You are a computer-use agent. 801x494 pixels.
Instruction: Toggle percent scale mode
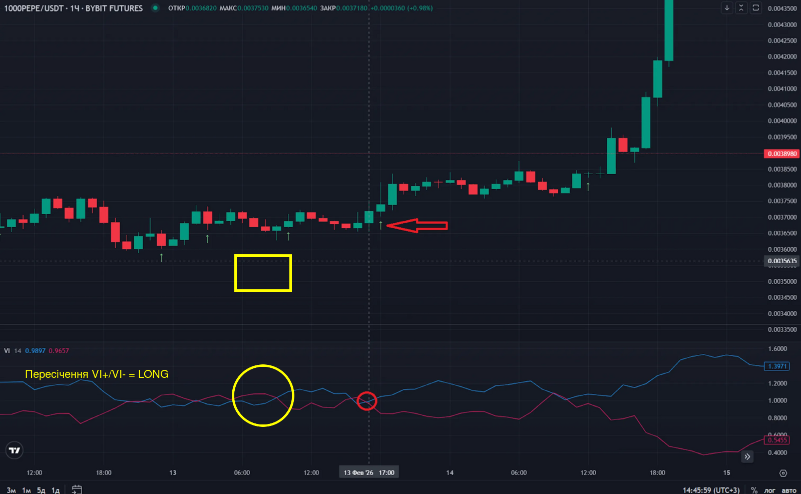pos(754,490)
